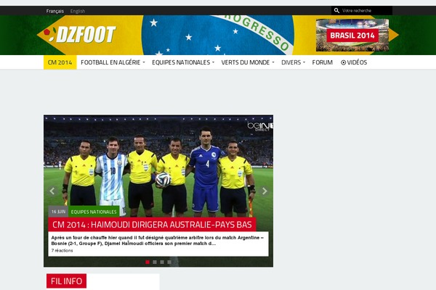
Task: Click the Vidéos play circle icon
Action: coord(344,62)
